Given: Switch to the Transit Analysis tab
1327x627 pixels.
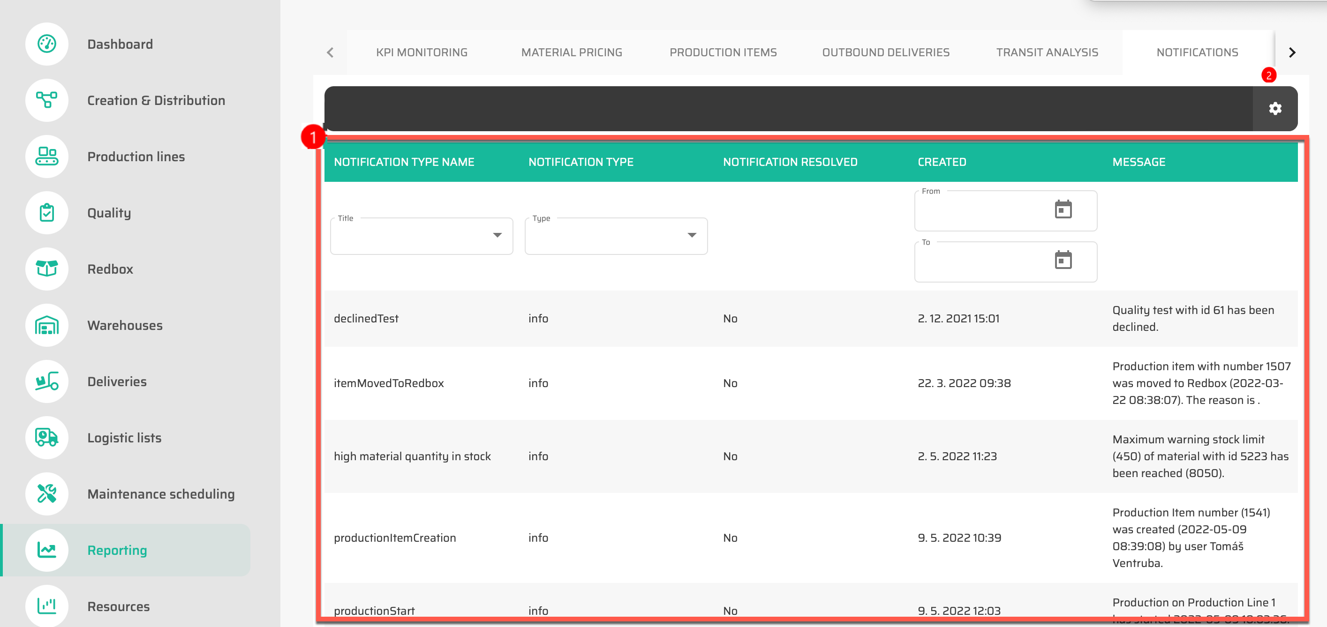Looking at the screenshot, I should click(x=1046, y=52).
